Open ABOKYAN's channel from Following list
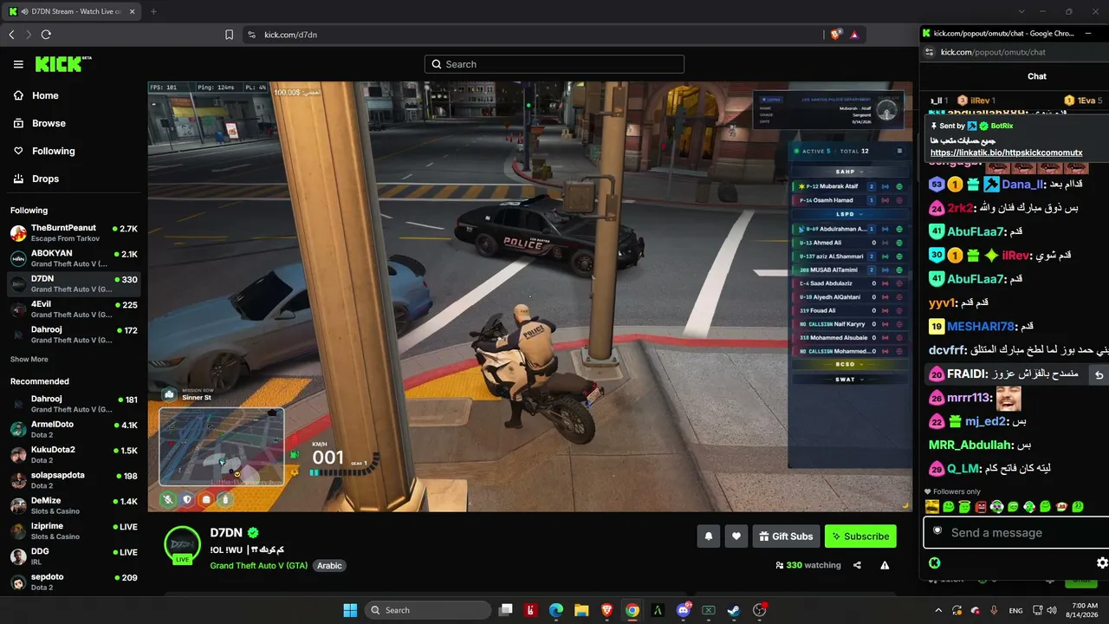Screen dimensions: 1109x624 pos(74,258)
